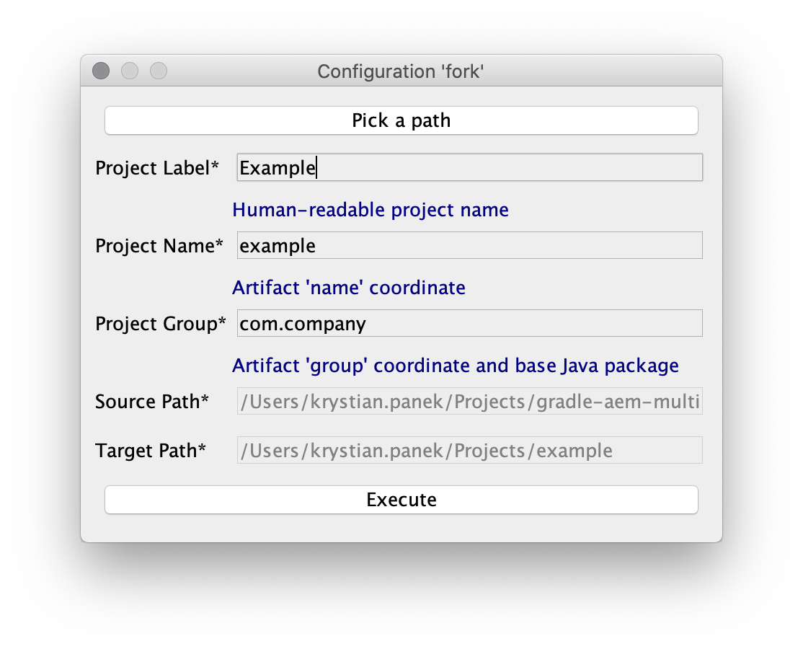
Task: Click the zoom window button
Action: click(159, 71)
